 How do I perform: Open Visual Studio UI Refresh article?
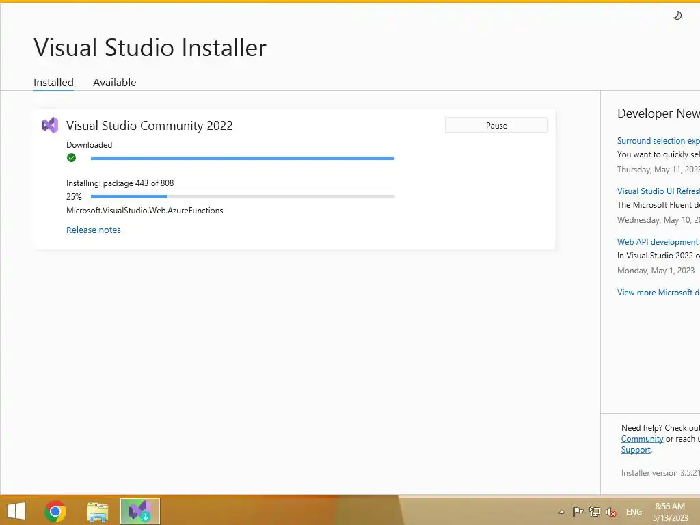click(658, 191)
